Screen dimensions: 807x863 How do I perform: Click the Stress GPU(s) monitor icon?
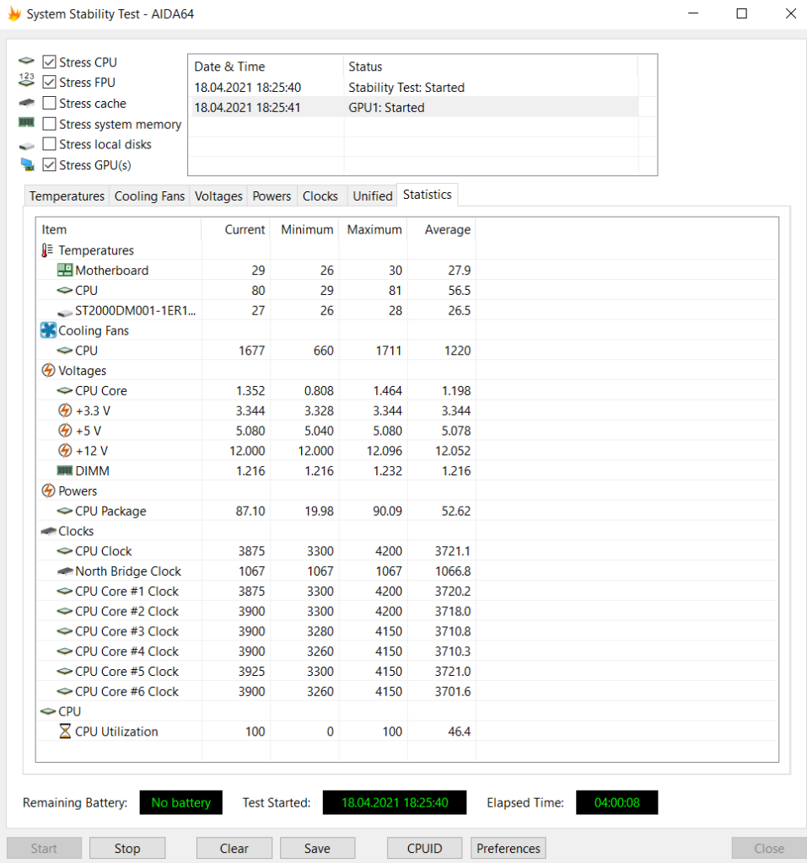[27, 164]
